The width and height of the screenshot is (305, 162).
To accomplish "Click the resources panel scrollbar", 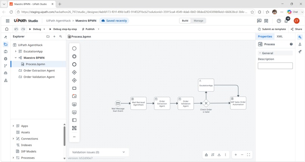I will [x=64, y=136].
